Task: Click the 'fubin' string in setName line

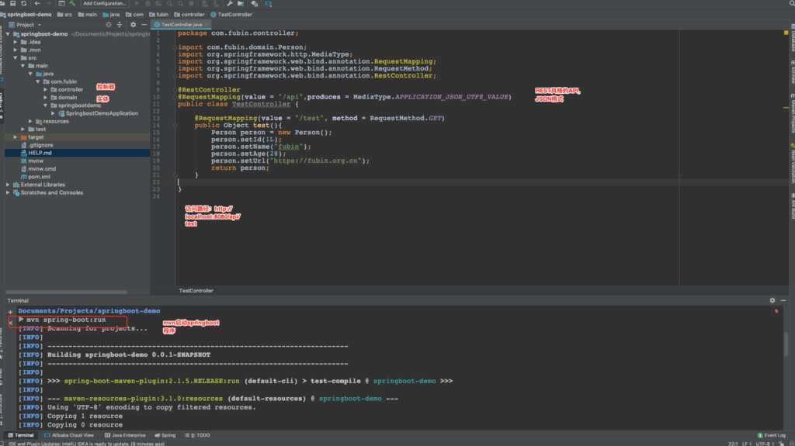Action: point(289,147)
